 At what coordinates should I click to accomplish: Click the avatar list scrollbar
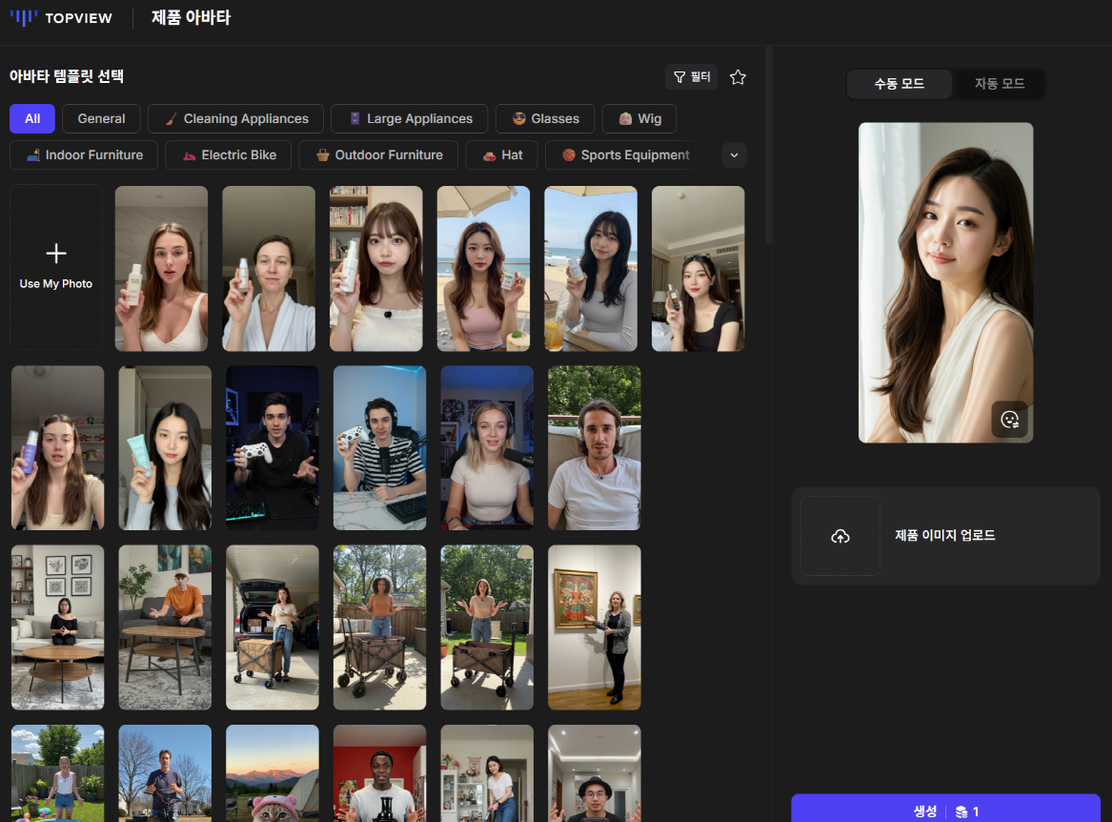click(x=769, y=146)
